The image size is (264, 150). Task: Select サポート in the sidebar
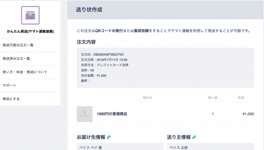click(30, 86)
